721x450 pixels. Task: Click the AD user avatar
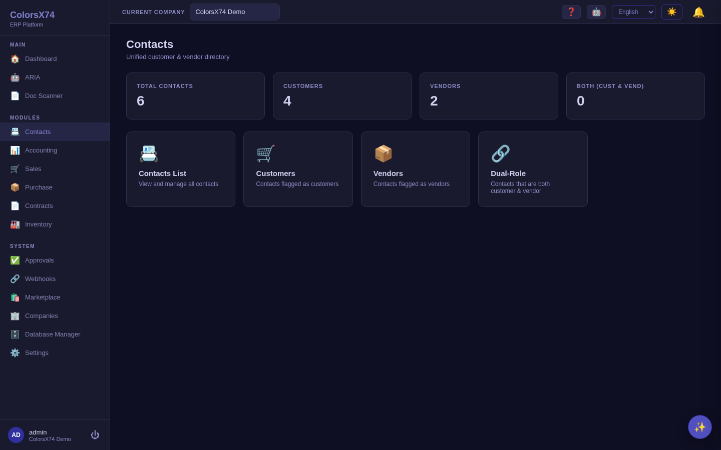click(16, 435)
